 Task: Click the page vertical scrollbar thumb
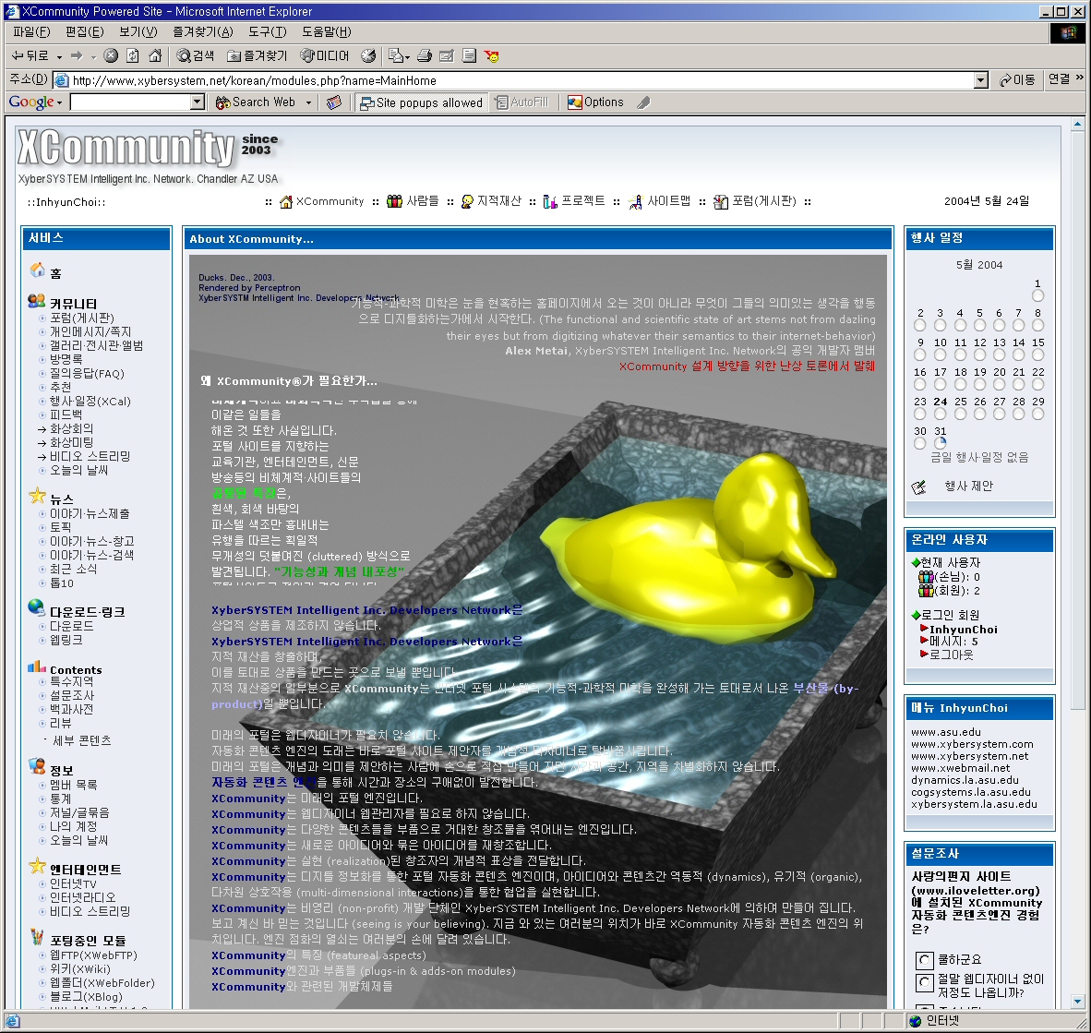point(1077,415)
